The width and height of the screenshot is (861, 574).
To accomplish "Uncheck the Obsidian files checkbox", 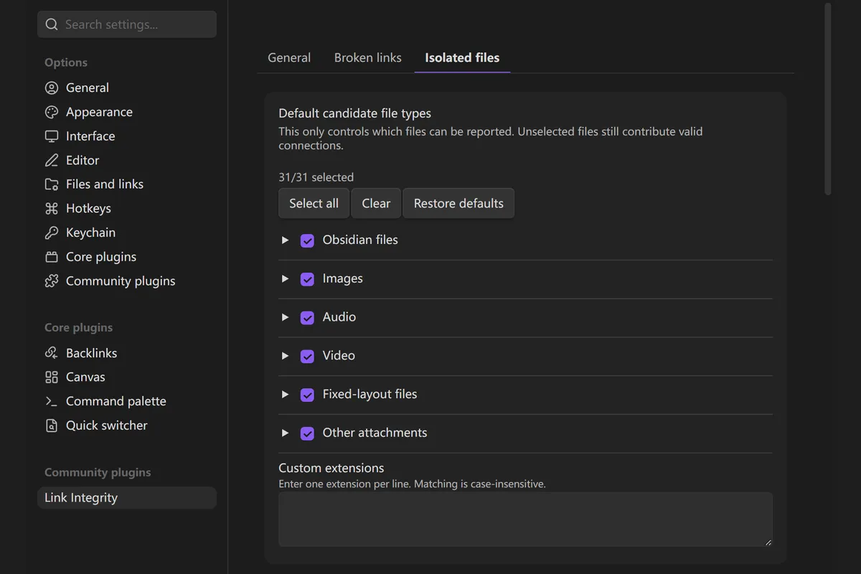I will point(307,240).
